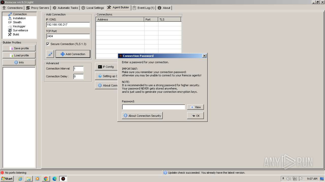The width and height of the screenshot is (325, 182).
Task: Click the Action Center flag icon
Action: click(x=301, y=179)
